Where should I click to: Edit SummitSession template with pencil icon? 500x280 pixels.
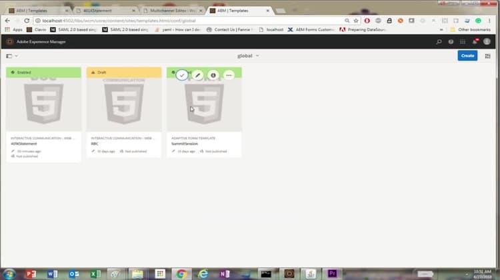198,75
